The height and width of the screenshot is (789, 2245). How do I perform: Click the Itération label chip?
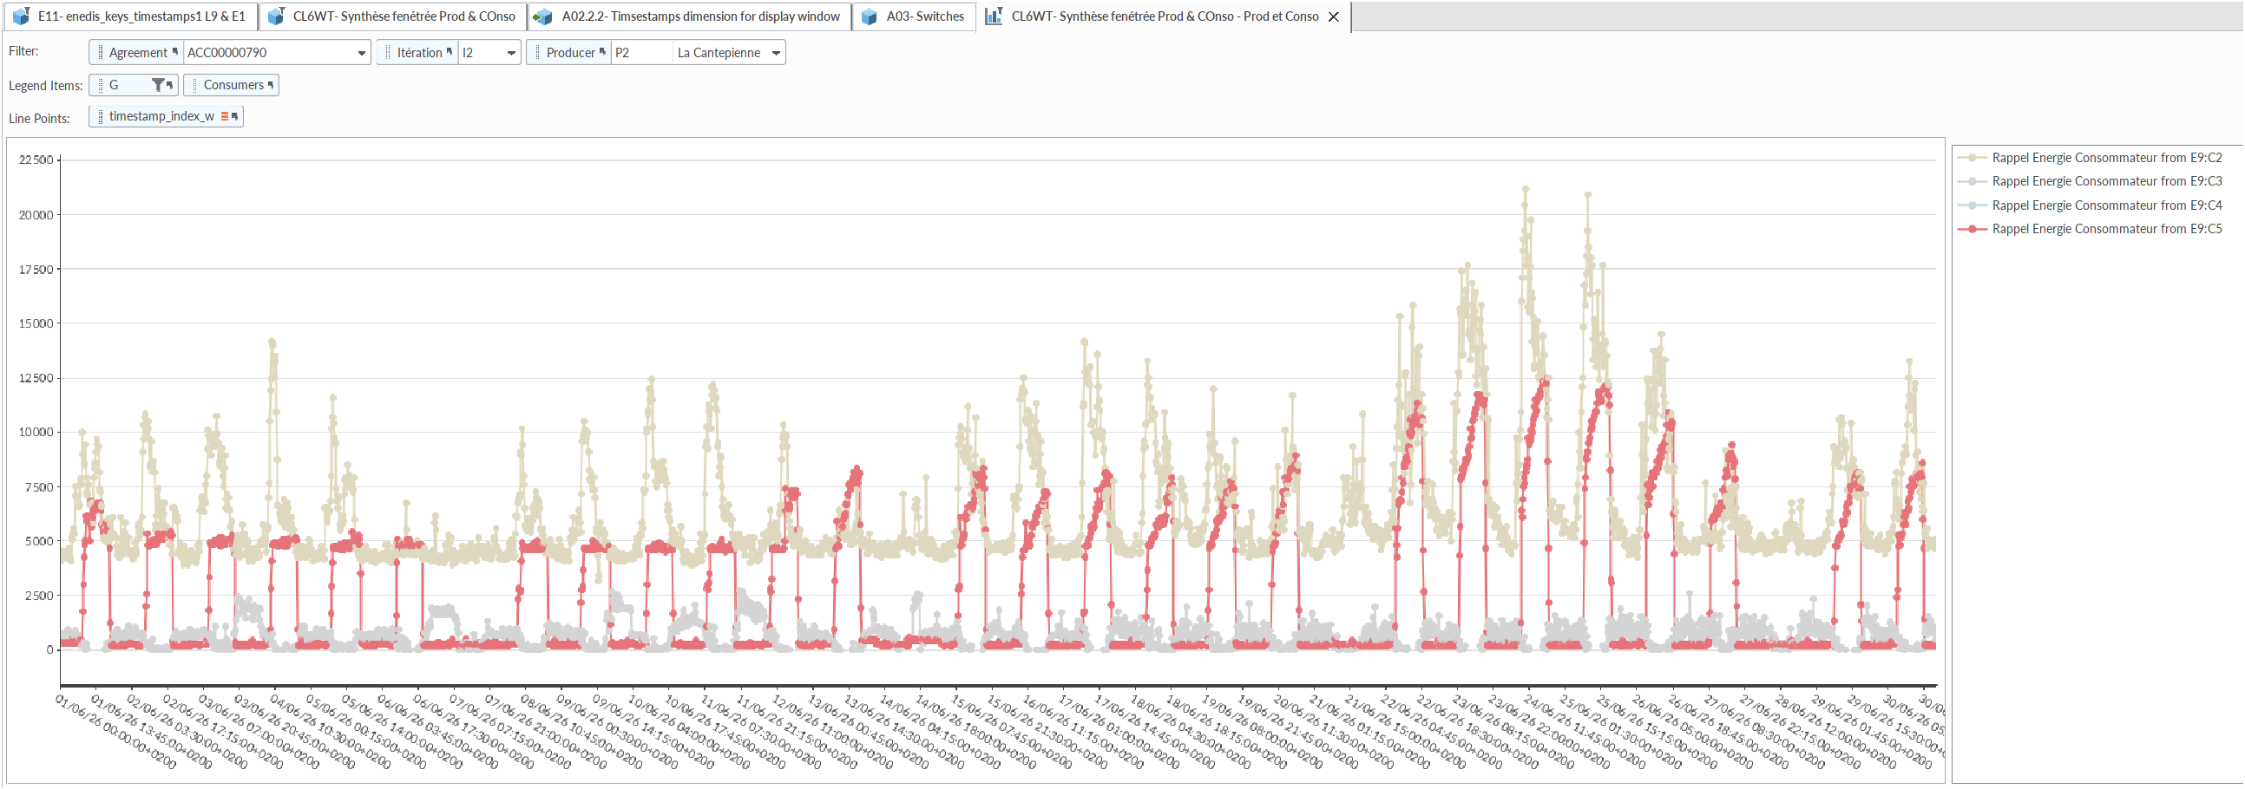(x=418, y=53)
